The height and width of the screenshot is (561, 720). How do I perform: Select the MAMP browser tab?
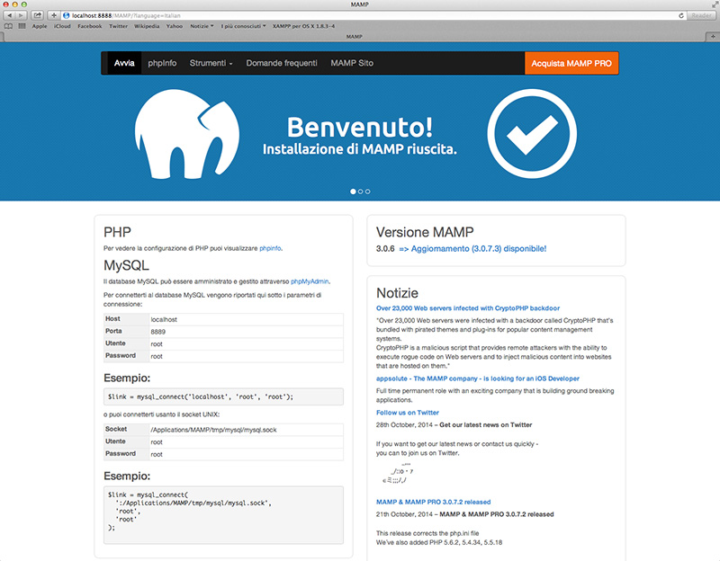point(354,36)
